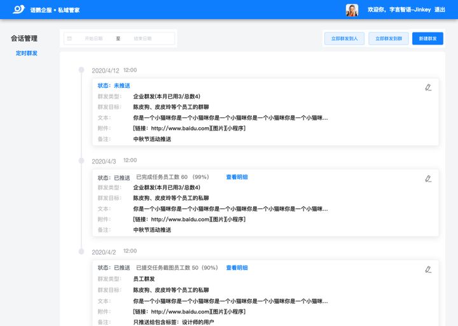Screen dimensions: 458x326
Task: Click the 2020/4/3 timeline dot
Action: (81, 161)
